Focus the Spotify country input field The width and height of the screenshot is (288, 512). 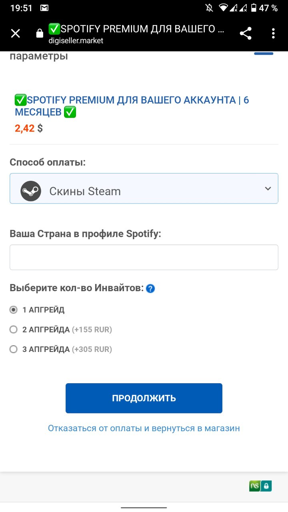144,257
